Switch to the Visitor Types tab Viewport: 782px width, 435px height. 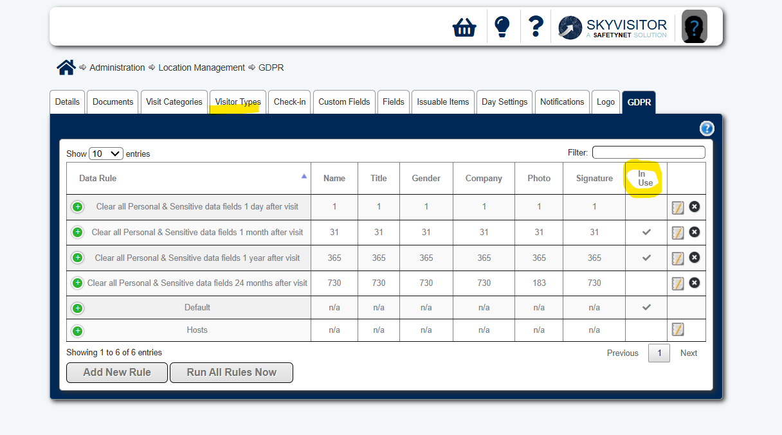238,102
